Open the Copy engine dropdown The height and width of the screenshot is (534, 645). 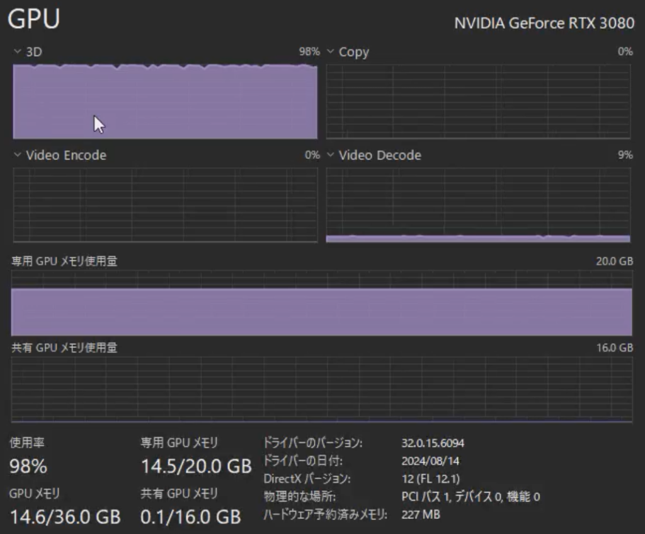(348, 52)
